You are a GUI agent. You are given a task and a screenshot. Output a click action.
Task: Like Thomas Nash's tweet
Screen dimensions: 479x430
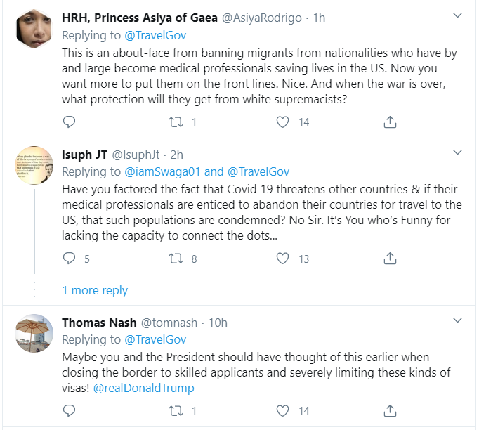282,411
